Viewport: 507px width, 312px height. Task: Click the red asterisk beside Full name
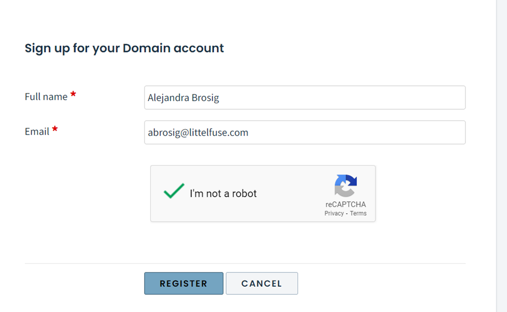point(73,95)
